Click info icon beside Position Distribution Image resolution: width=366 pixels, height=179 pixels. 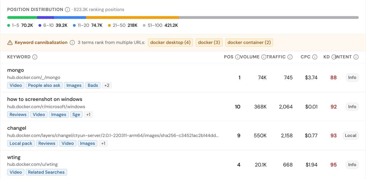coord(67,10)
